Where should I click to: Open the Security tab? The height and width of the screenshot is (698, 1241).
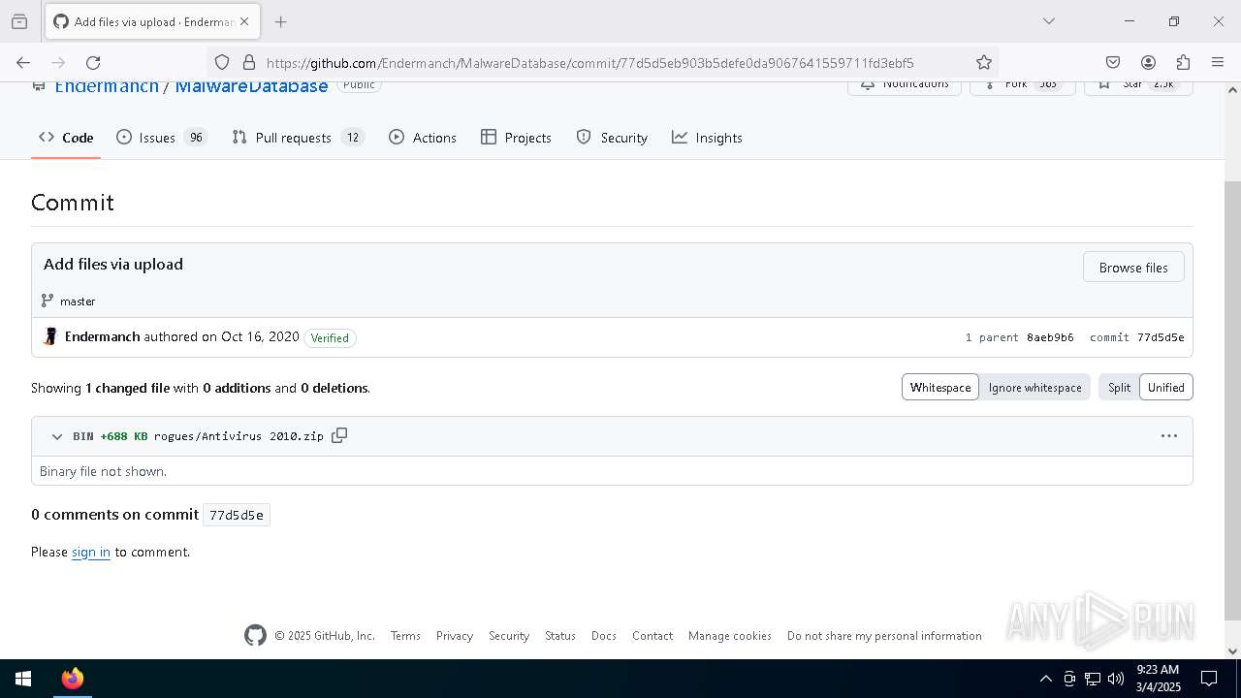coord(612,138)
